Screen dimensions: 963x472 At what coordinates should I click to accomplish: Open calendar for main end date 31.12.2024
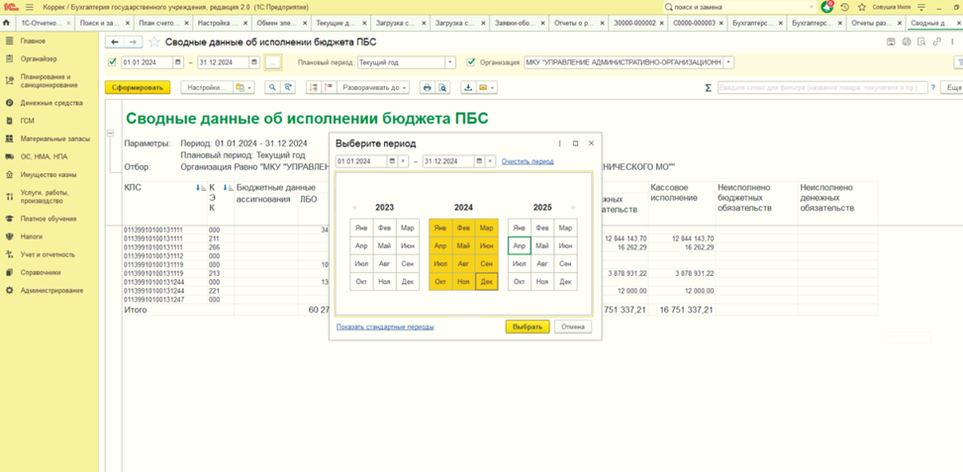pyautogui.click(x=255, y=62)
